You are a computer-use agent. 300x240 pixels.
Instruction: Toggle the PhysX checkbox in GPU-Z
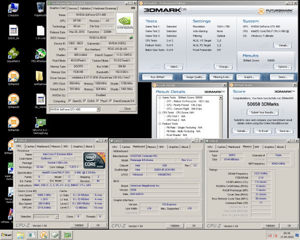coord(97,101)
